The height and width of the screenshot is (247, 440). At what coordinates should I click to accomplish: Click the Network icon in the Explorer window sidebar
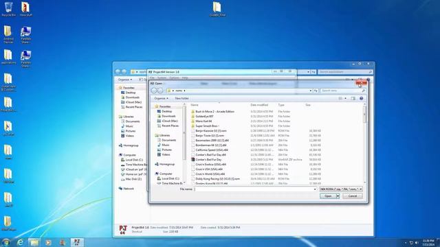120,189
